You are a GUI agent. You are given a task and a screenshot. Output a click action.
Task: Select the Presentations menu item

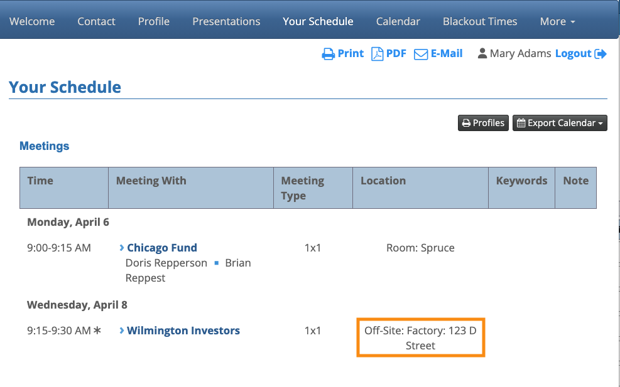coord(226,21)
